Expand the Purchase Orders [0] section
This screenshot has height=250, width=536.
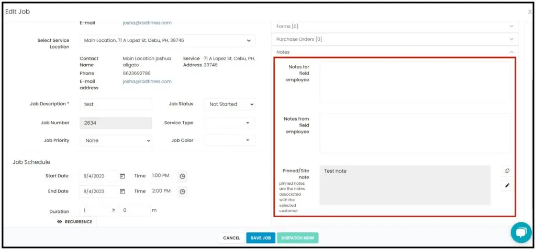(395, 39)
